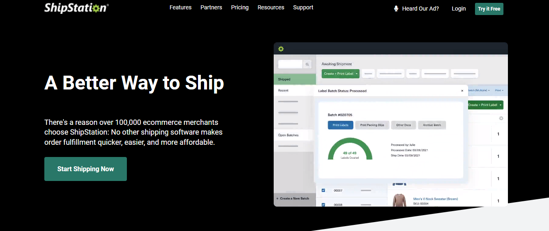Open the Batch (Multiple) dropdown
The width and height of the screenshot is (549, 231).
pos(478,90)
